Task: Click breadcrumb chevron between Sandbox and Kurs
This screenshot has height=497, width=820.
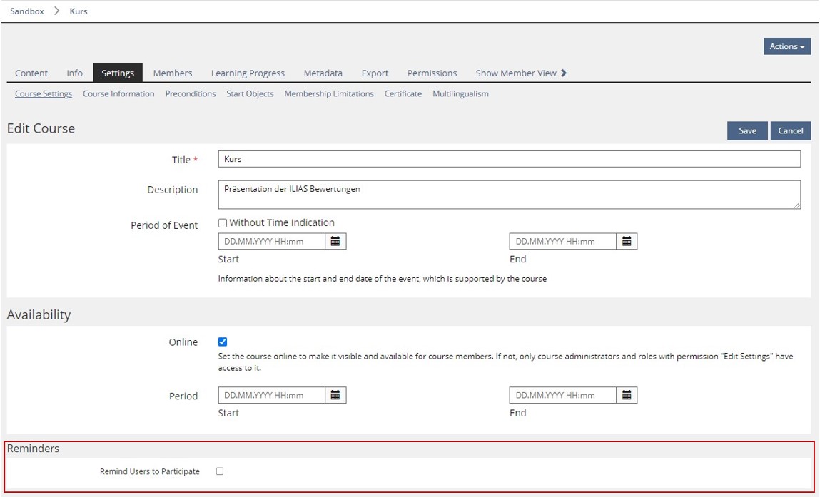Action: [57, 11]
